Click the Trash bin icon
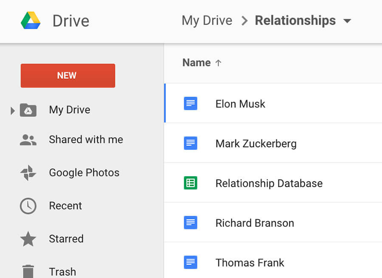The width and height of the screenshot is (382, 278). (28, 272)
